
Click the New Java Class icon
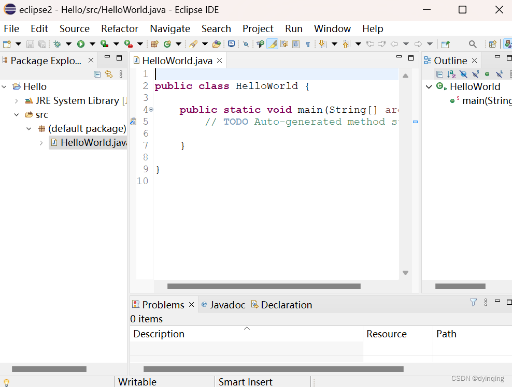pyautogui.click(x=167, y=44)
